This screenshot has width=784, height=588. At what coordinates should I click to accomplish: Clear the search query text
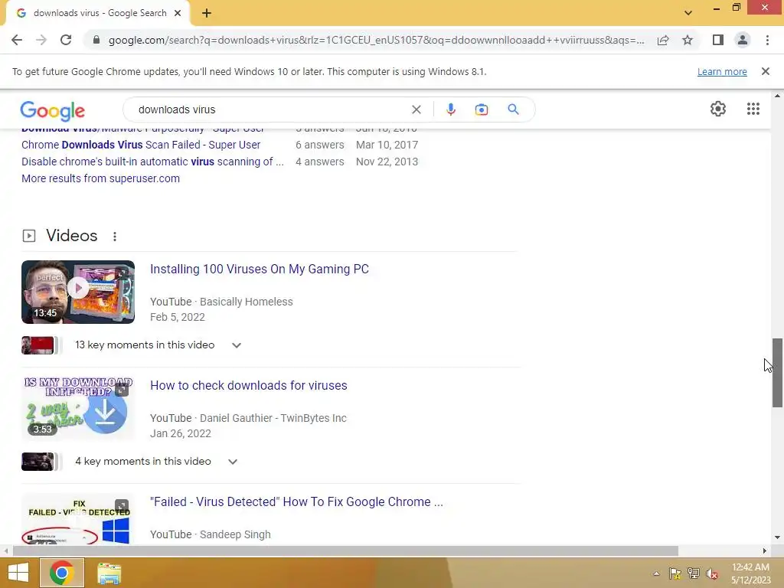click(416, 109)
